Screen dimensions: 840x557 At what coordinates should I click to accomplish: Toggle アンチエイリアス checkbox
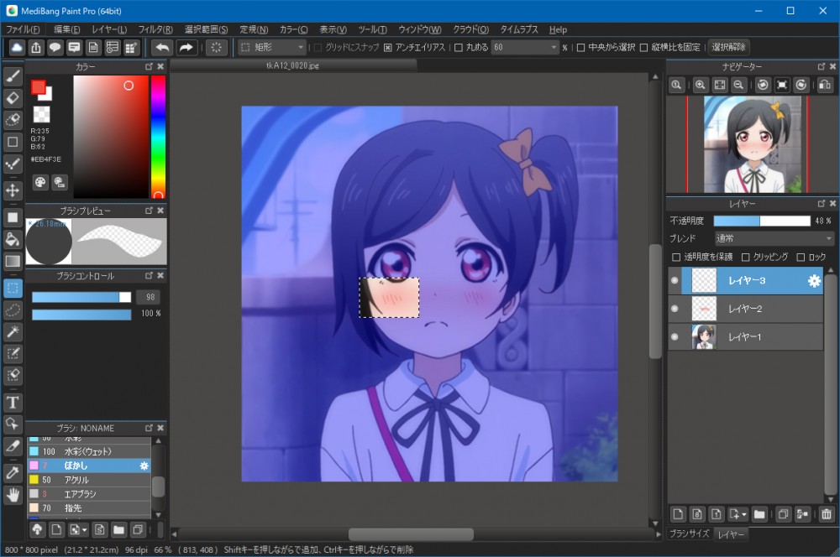click(x=388, y=48)
